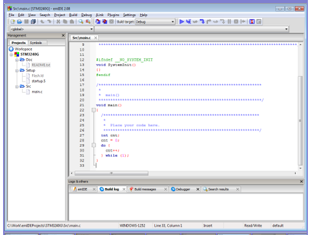This screenshot has width=311, height=235.
Task: Open the Debug menu
Action: pyautogui.click(x=86, y=15)
